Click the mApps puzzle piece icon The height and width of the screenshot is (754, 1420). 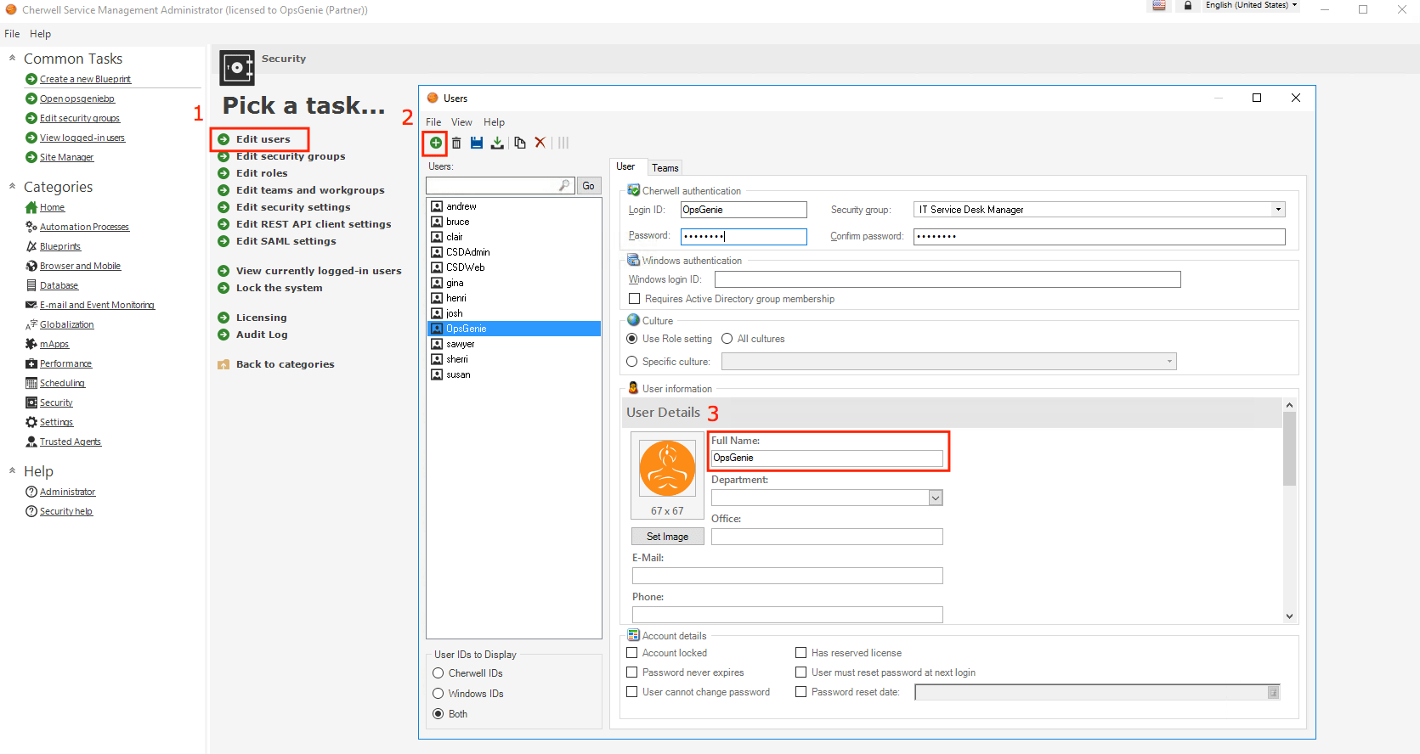(x=31, y=344)
